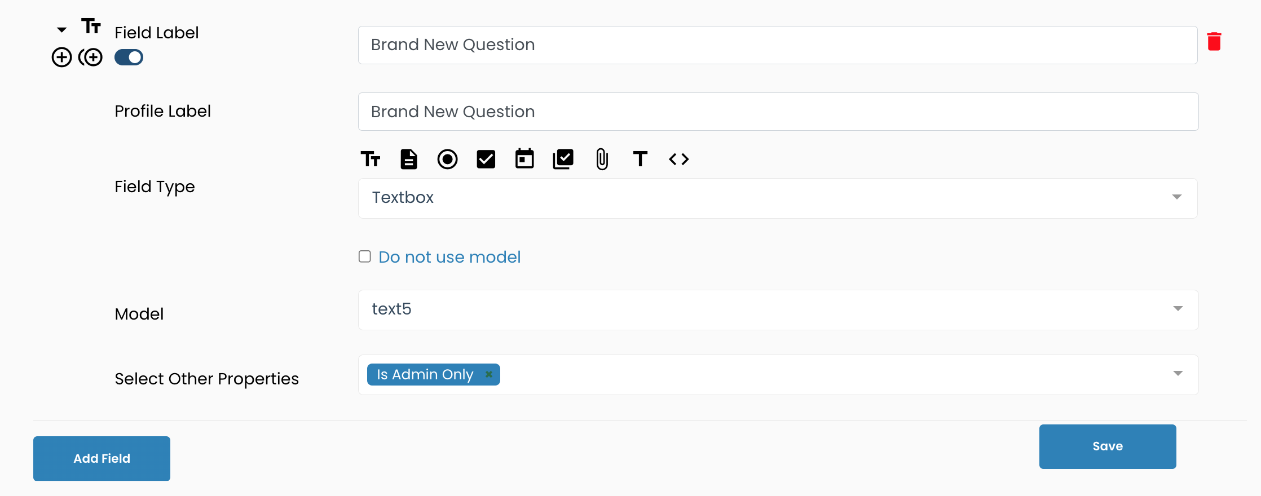The image size is (1261, 496).
Task: Choose the document textarea field type icon
Action: (x=409, y=160)
